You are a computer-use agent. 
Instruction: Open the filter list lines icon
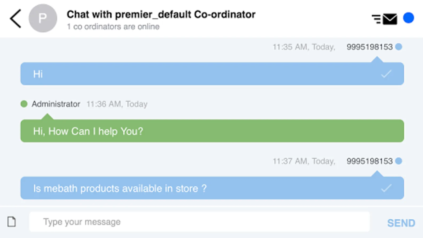coord(376,19)
